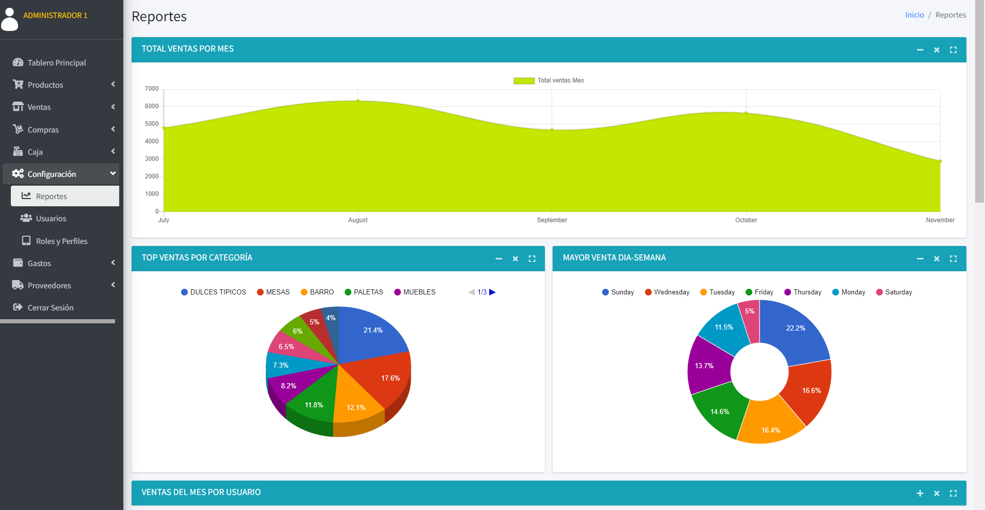This screenshot has width=985, height=510.
Task: Expand the Compras submenu chevron
Action: [113, 129]
